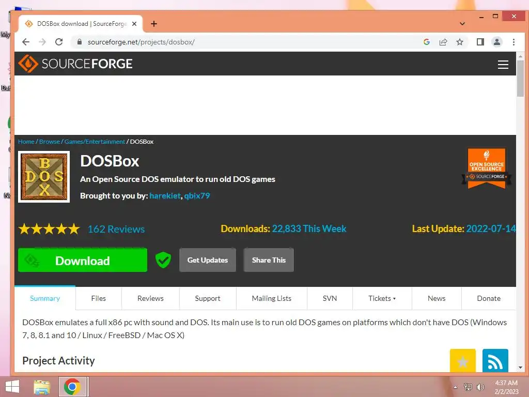
Task: Open the Windows Start button
Action: (12, 387)
